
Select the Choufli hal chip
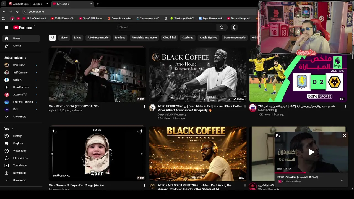pos(170,38)
